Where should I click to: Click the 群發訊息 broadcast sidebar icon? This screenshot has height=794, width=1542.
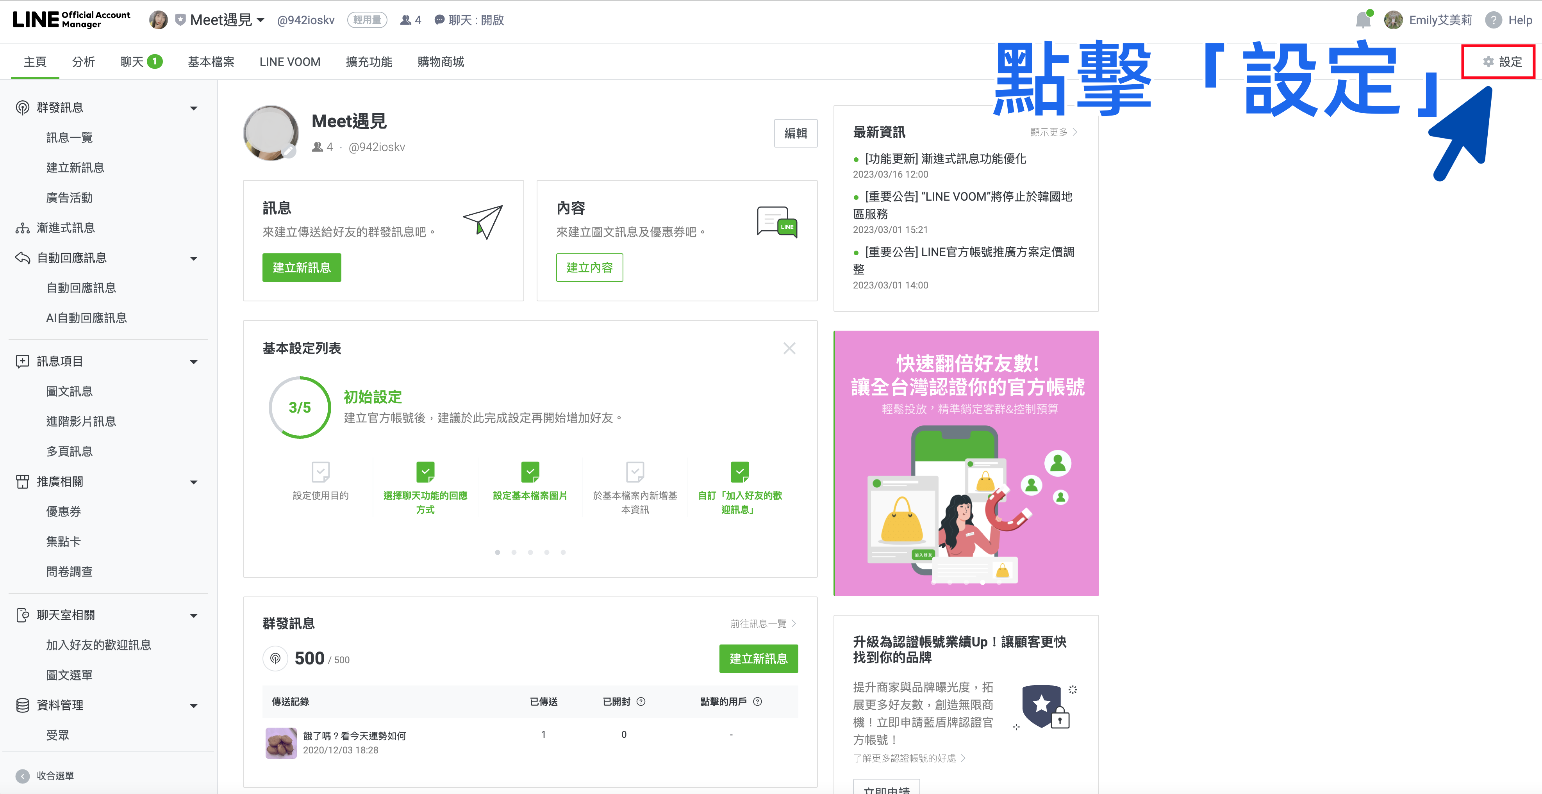point(22,108)
